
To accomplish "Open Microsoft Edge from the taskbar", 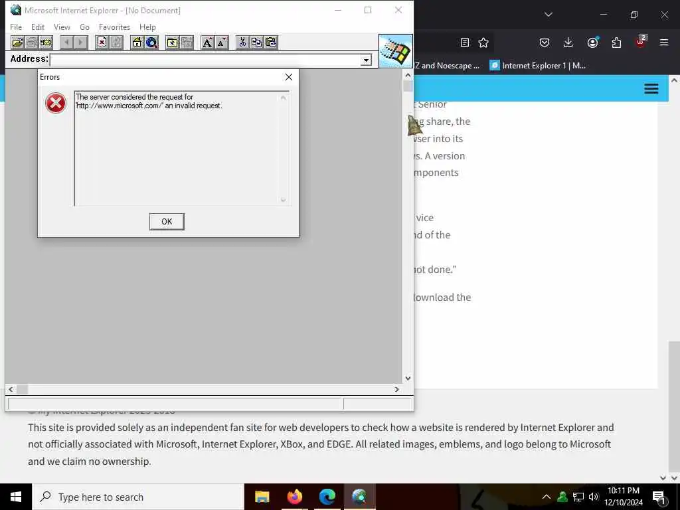I will [327, 497].
